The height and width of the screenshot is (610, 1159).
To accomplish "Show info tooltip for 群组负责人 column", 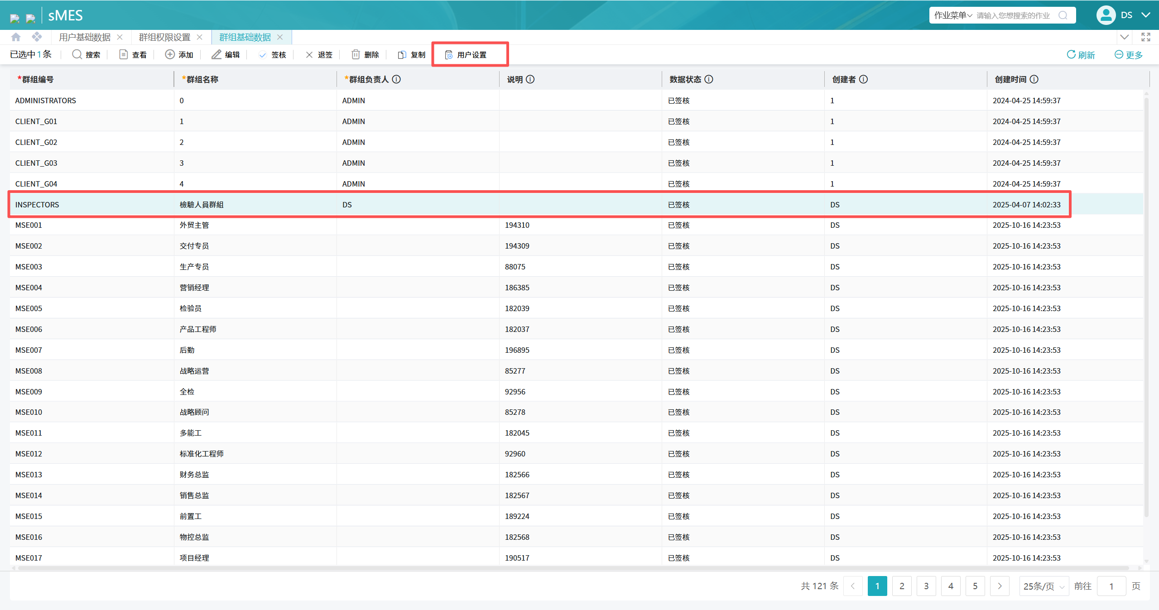I will pos(396,79).
